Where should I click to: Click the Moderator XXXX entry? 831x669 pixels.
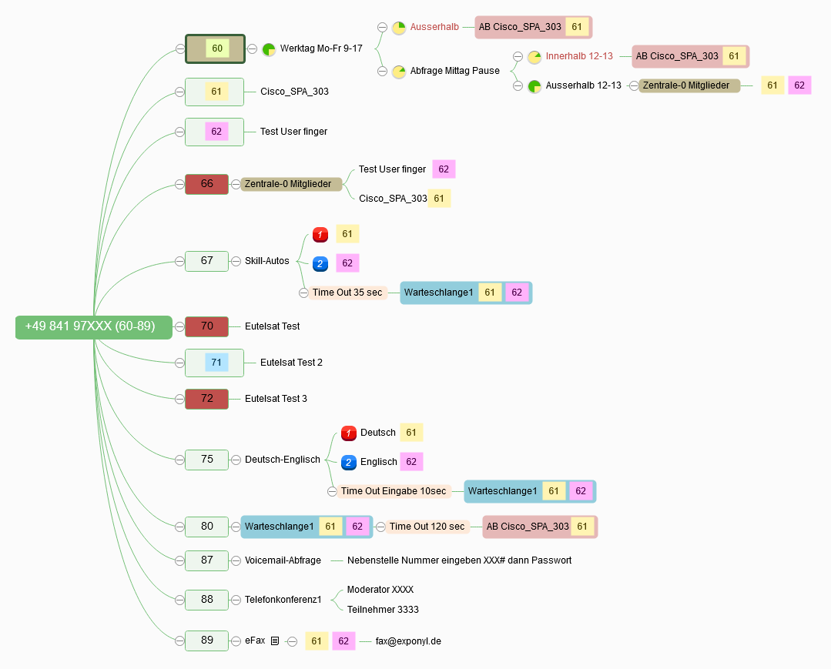click(x=380, y=590)
